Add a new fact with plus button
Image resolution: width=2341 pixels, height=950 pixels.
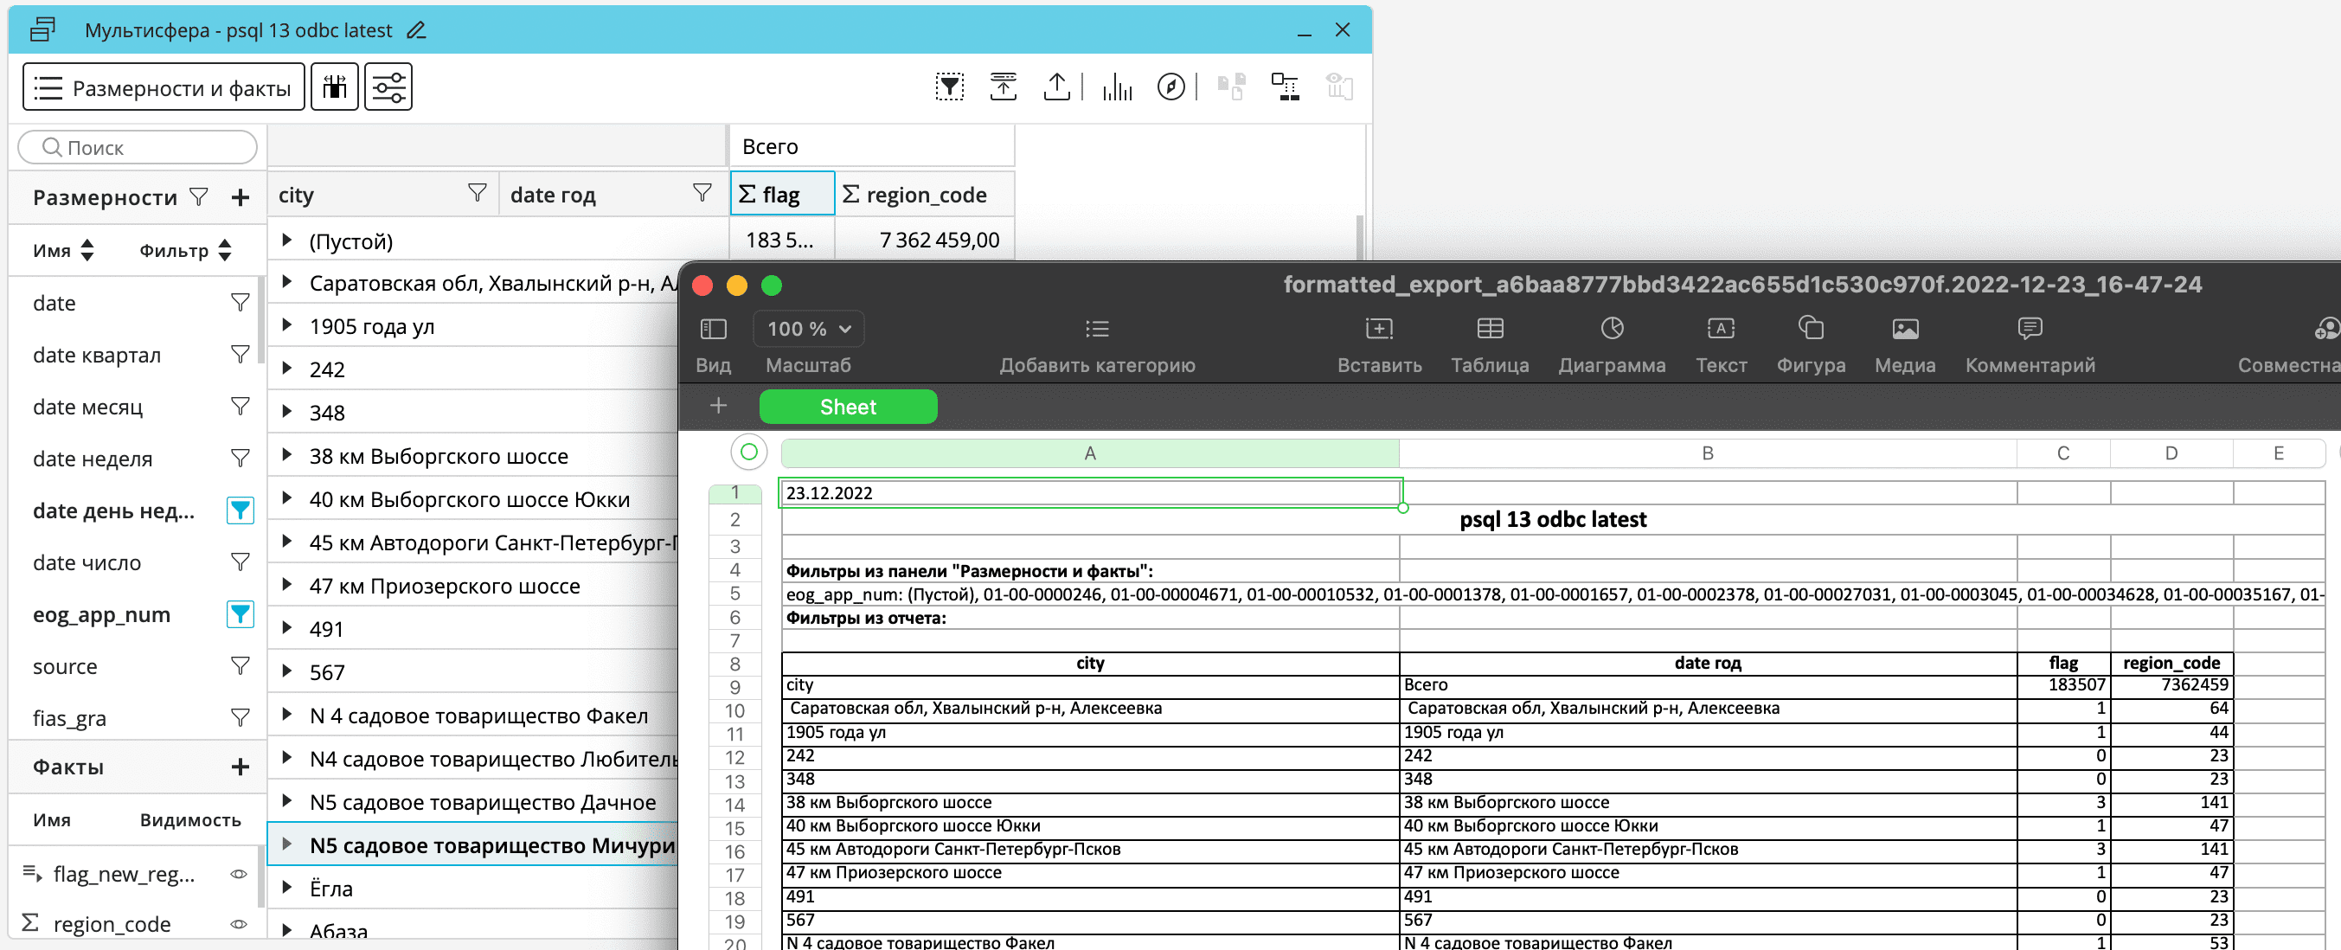pos(240,767)
